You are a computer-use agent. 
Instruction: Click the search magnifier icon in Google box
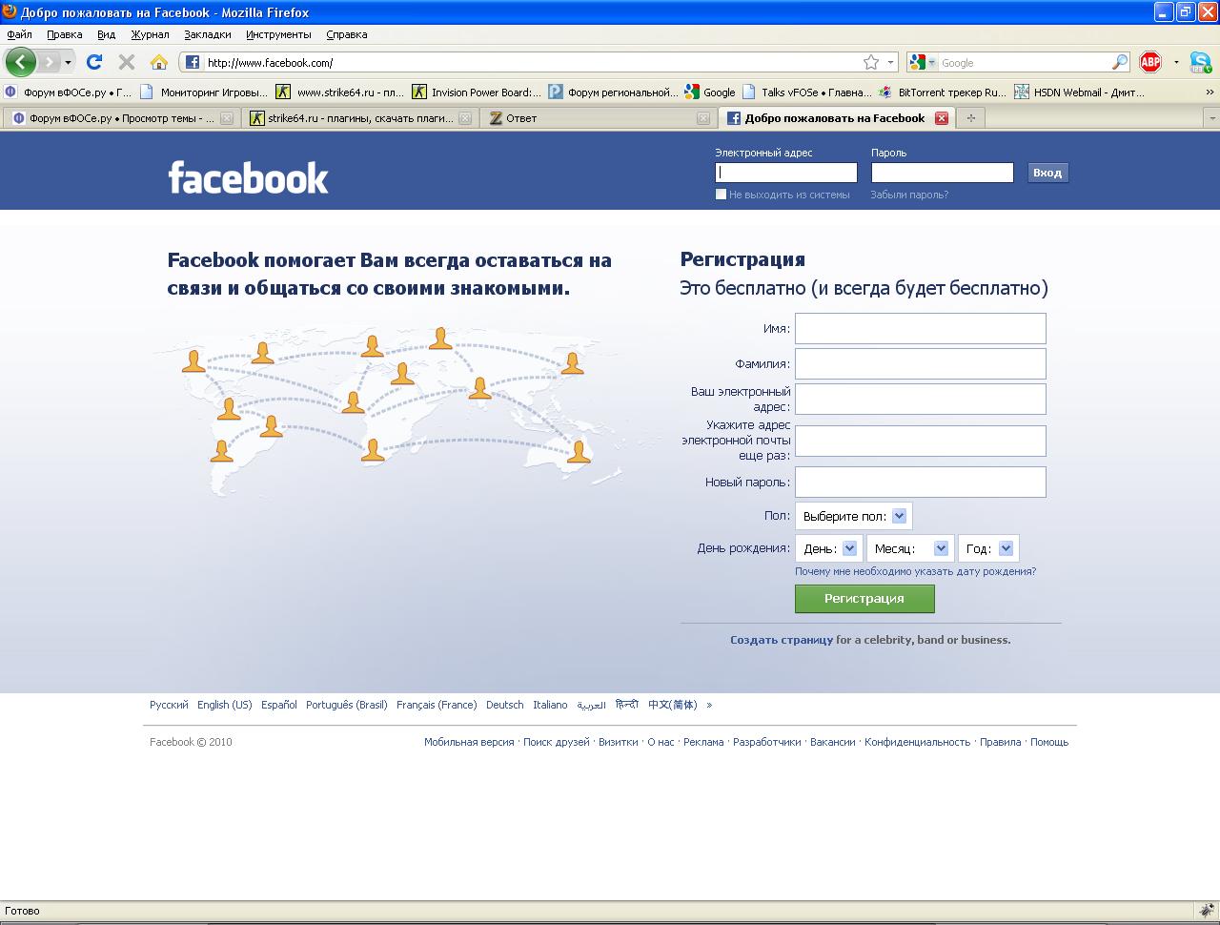click(x=1120, y=63)
